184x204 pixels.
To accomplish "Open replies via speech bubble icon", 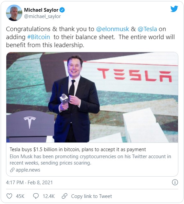I will click(x=36, y=196).
